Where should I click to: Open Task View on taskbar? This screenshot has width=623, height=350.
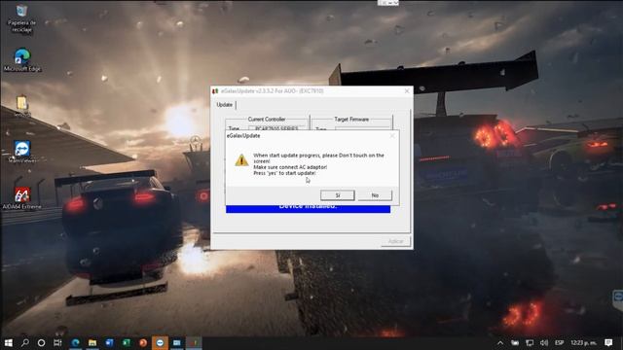click(57, 342)
